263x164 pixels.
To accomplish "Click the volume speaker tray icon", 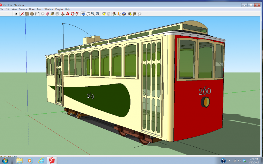I will (x=239, y=161).
